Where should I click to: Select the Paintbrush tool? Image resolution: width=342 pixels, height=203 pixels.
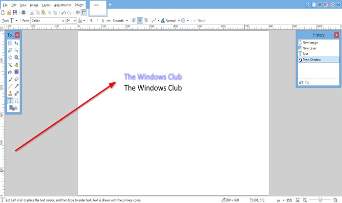(10, 79)
